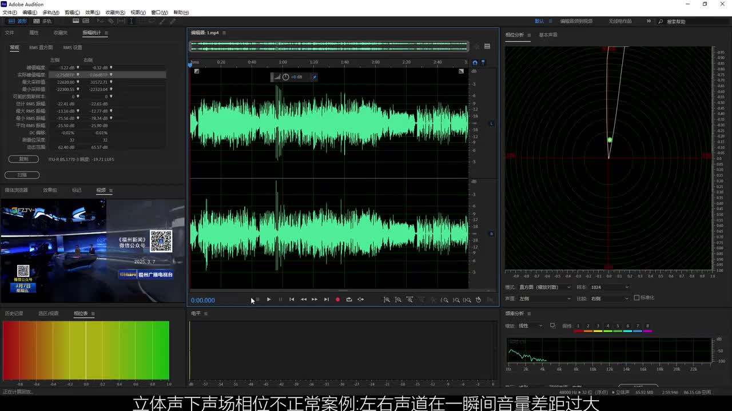This screenshot has height=411, width=732.
Task: Show the spectral frequency display
Action: click(x=75, y=21)
